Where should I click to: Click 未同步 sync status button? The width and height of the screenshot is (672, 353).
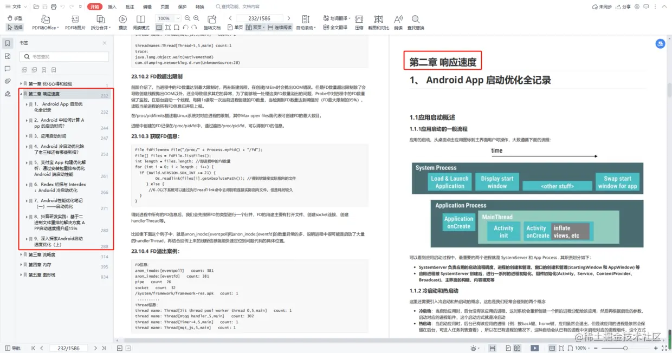point(602,6)
